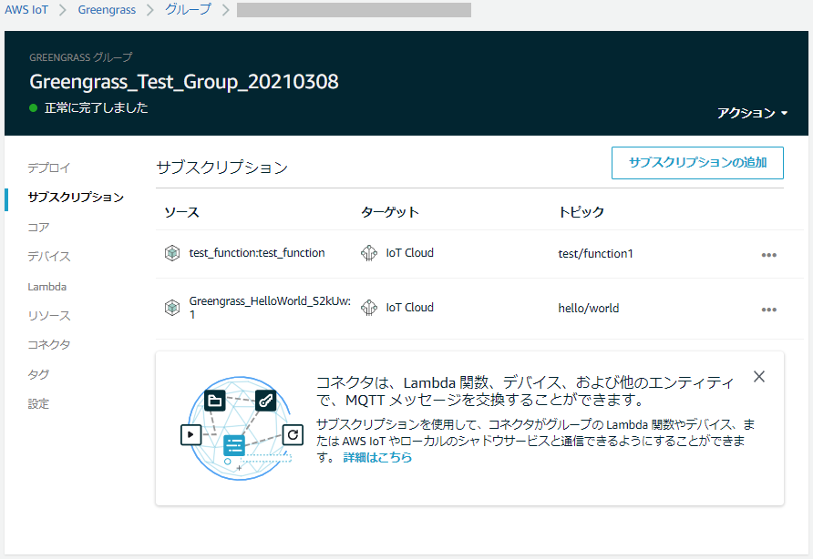Screen dimensions: 813x559
Task: Click the サブスクリプションの追加 button
Action: click(697, 163)
